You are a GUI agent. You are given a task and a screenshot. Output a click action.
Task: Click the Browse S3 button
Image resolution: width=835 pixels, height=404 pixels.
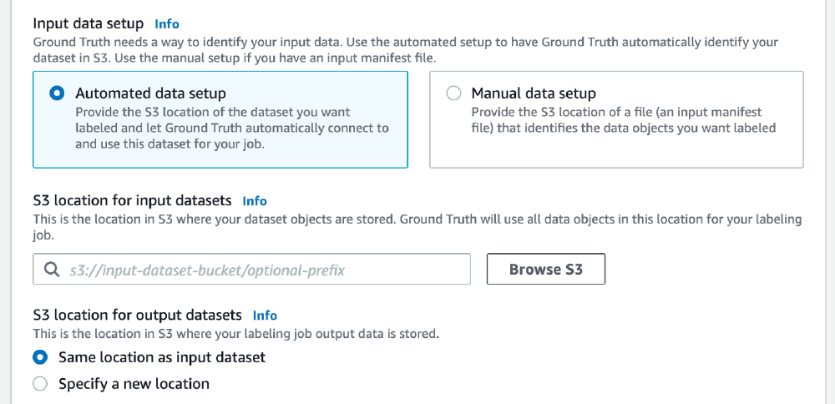click(x=545, y=270)
